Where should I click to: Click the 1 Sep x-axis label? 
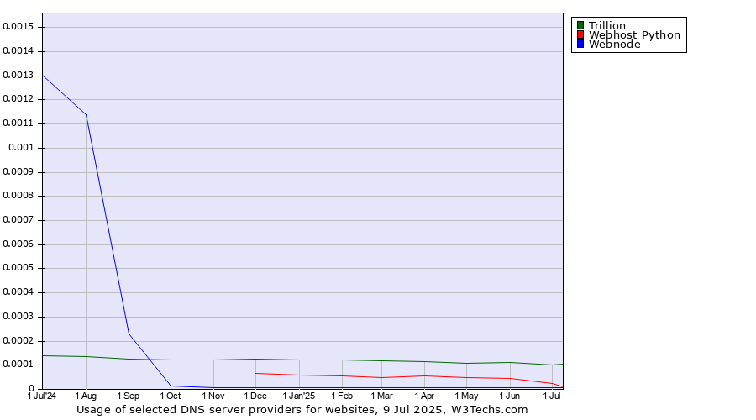click(x=129, y=396)
